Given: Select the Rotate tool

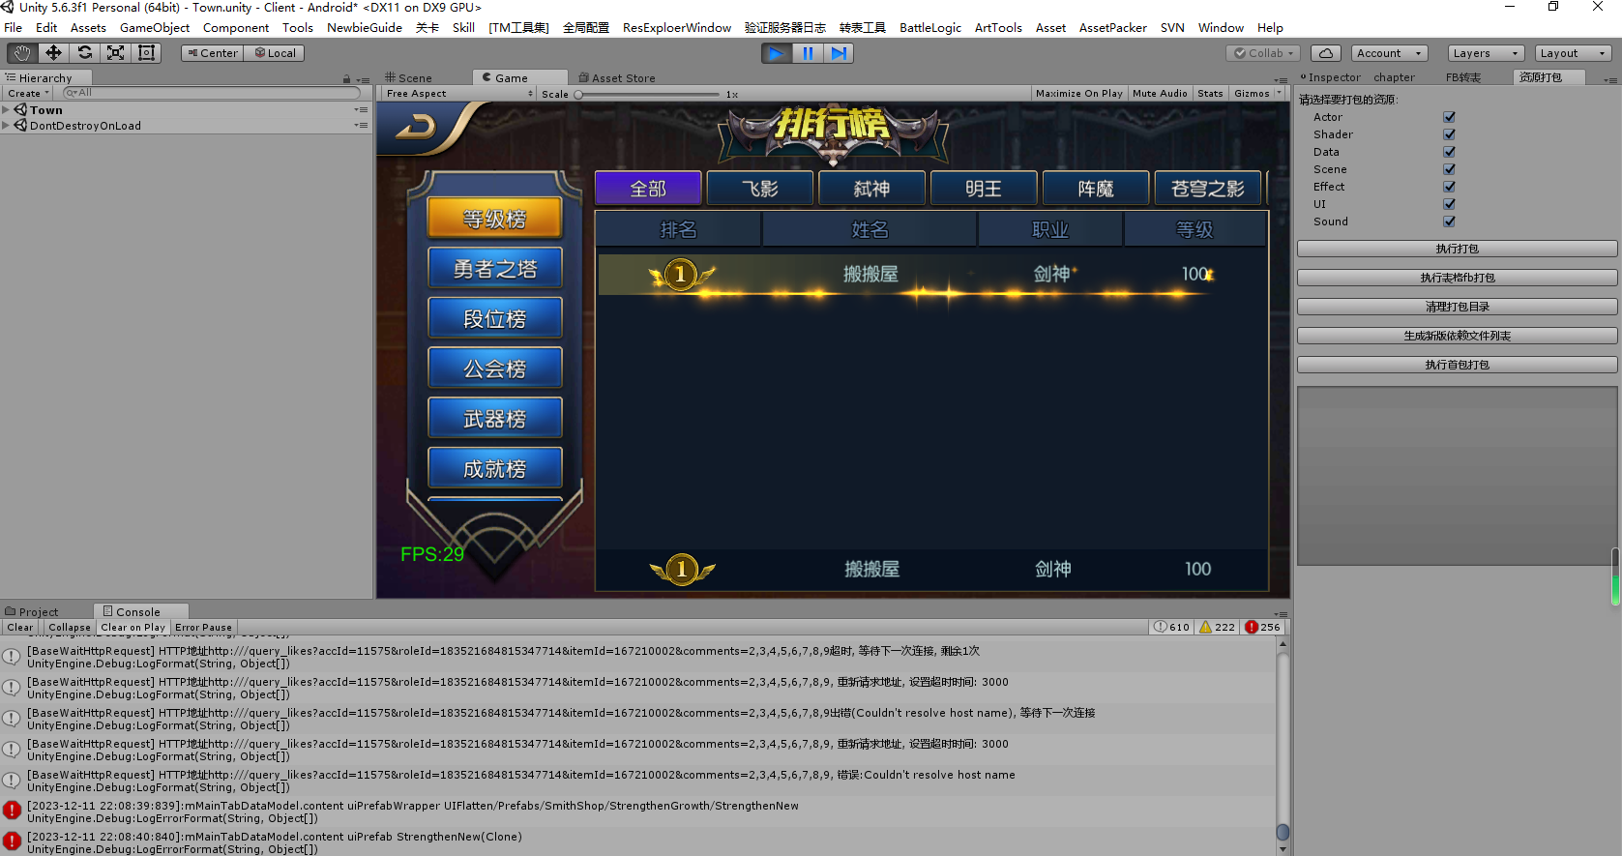Looking at the screenshot, I should 85,53.
